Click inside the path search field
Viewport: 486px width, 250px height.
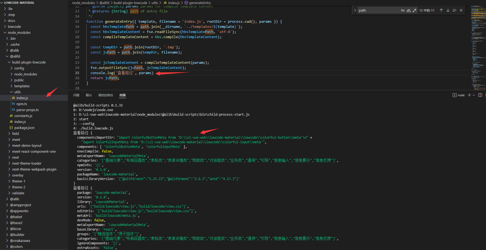[x=379, y=10]
